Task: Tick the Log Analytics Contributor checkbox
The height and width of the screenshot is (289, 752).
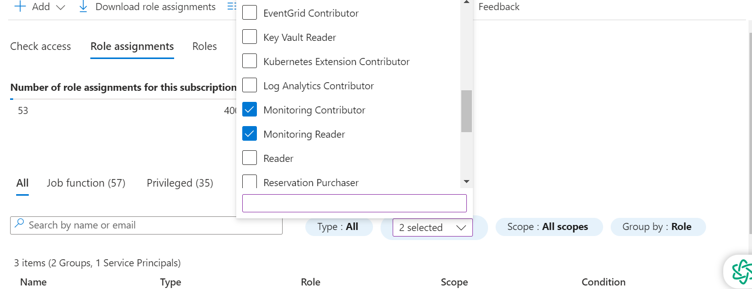Action: tap(250, 86)
